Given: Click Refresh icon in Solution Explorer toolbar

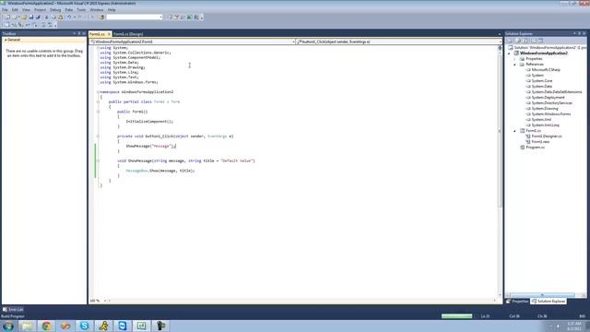Looking at the screenshot, I should coord(525,41).
